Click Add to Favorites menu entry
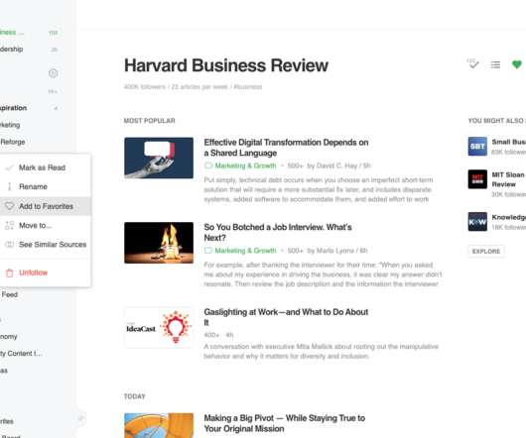Screen dimensions: 526x438 click(45, 206)
